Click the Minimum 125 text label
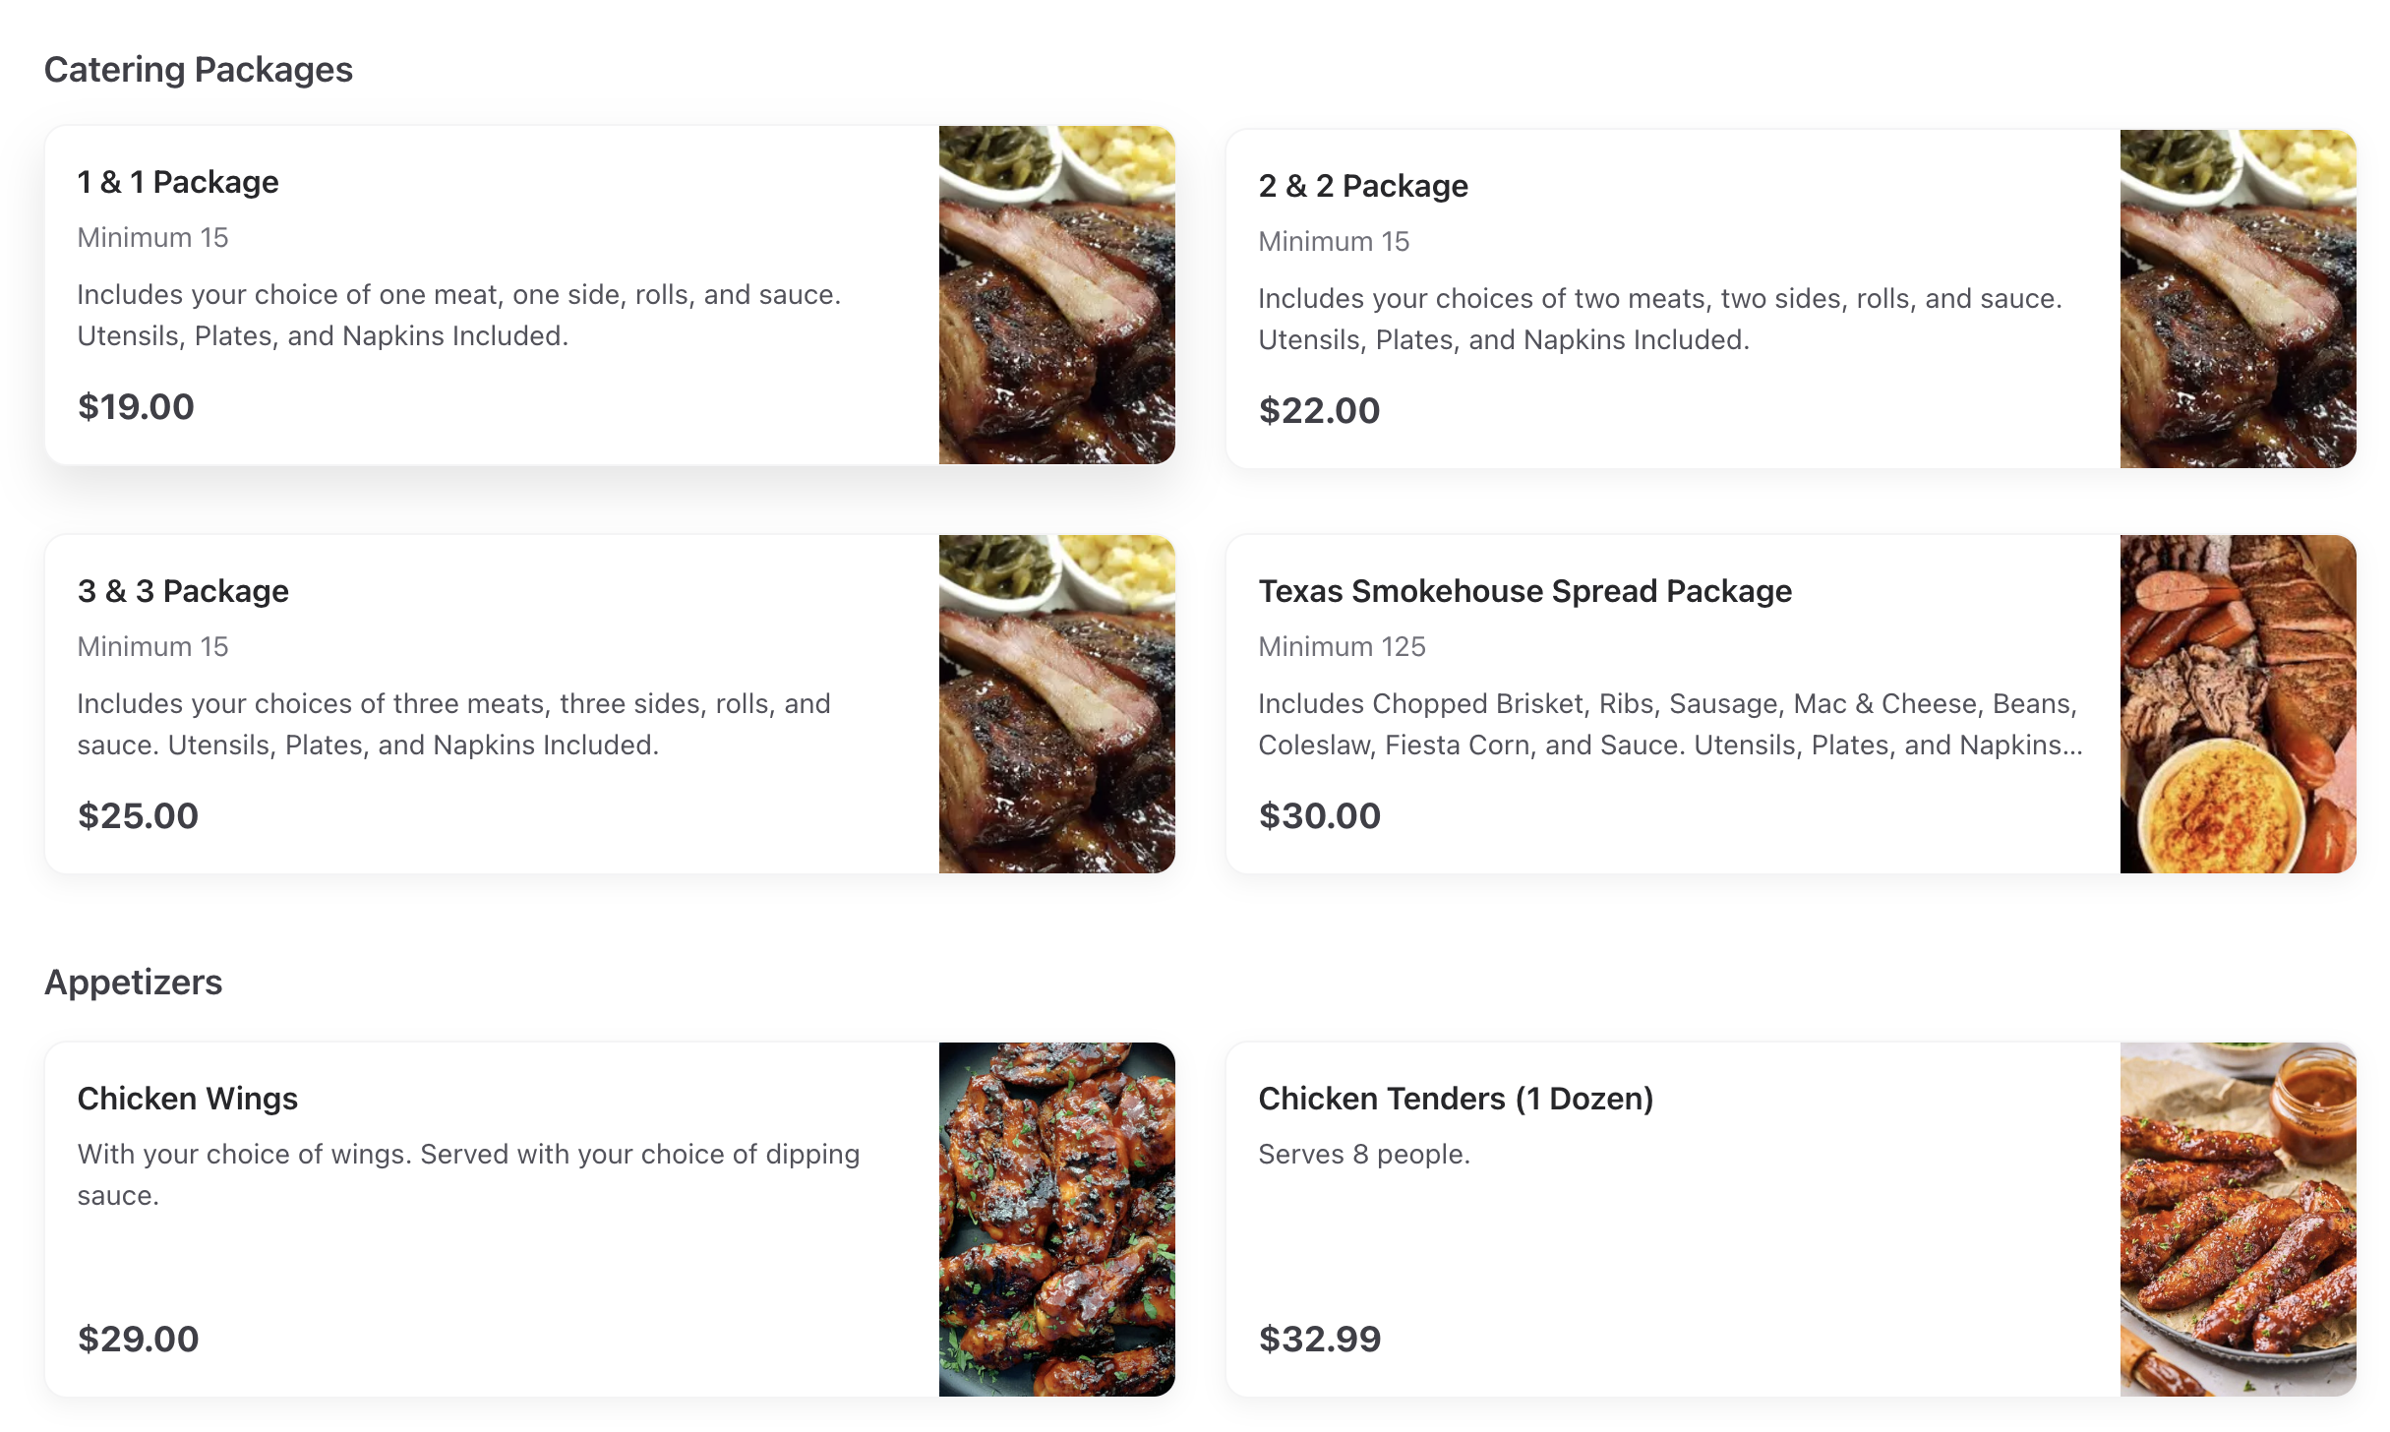Viewport: 2390px width, 1432px height. click(x=1342, y=646)
